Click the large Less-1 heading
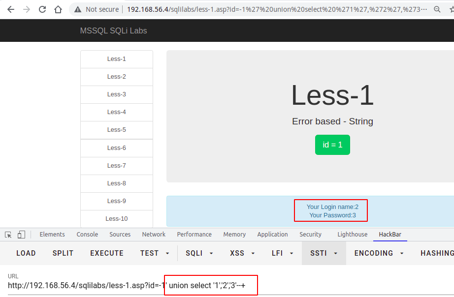Image resolution: width=454 pixels, height=297 pixels. coord(332,95)
